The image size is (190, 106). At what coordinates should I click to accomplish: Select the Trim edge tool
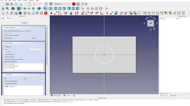point(107,13)
